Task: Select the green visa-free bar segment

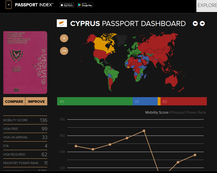Action: (95, 101)
